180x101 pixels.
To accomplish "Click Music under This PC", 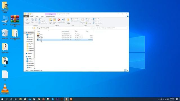I will coord(29,68).
